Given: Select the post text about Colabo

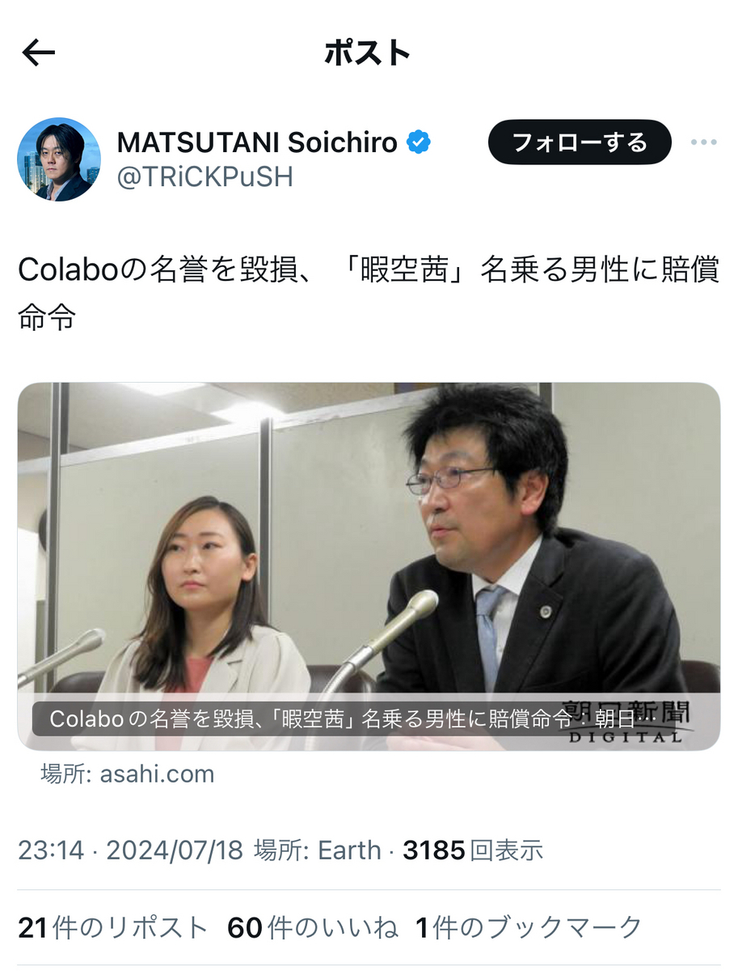Looking at the screenshot, I should click(x=369, y=294).
